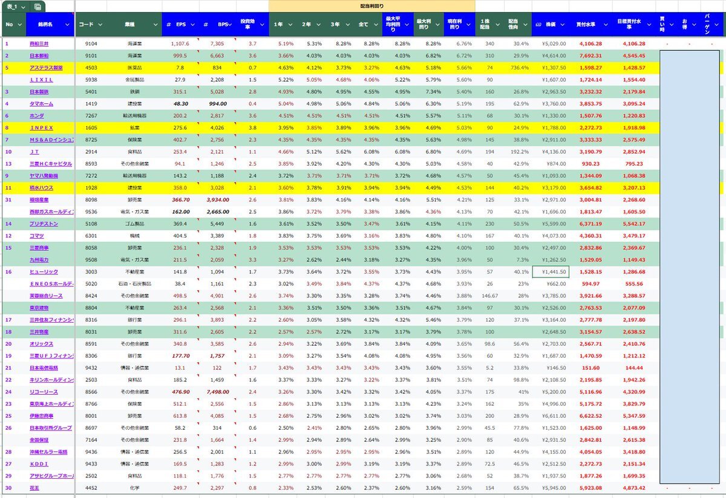The height and width of the screenshot is (498, 726).
Task: Open the お得 column dropdown arrow
Action: click(x=695, y=25)
